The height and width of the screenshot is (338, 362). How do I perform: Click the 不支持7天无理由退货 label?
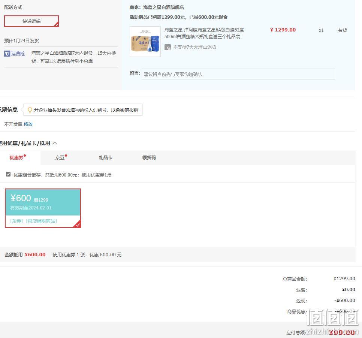coord(194,47)
